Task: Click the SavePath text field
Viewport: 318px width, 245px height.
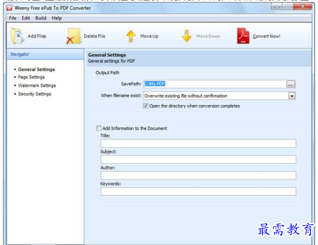Action: pyautogui.click(x=214, y=84)
